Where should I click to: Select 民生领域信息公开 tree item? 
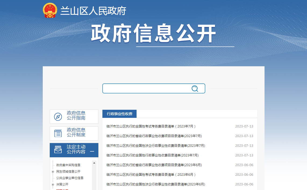(x=68, y=172)
